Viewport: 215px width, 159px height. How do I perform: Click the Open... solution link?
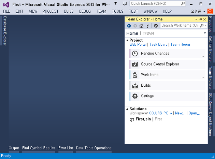click(x=194, y=113)
